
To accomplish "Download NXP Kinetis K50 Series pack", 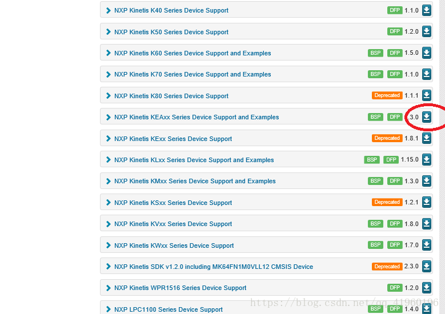I will [427, 31].
